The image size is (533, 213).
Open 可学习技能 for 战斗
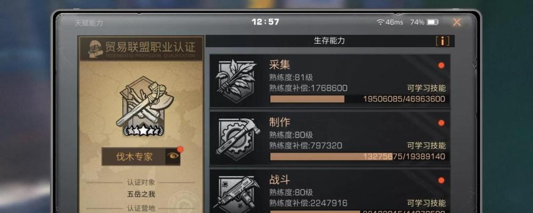[x=426, y=203]
